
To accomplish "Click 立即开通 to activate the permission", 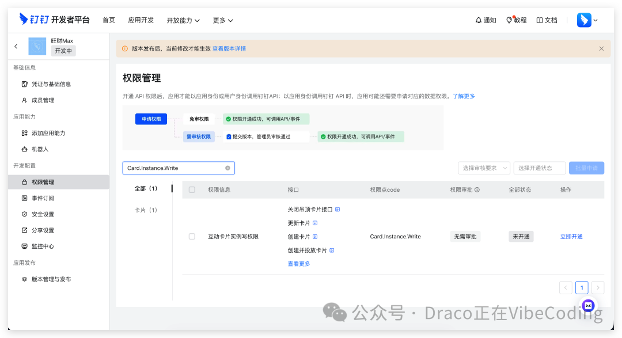I will click(571, 236).
